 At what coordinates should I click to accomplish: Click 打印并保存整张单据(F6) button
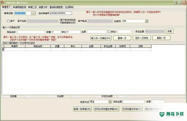(107, 109)
